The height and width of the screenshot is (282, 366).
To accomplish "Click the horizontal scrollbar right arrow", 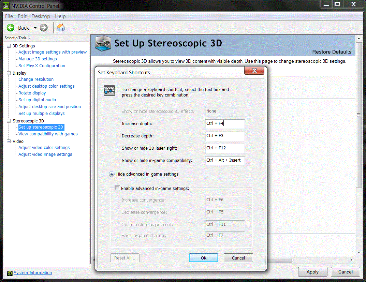I will (x=352, y=260).
